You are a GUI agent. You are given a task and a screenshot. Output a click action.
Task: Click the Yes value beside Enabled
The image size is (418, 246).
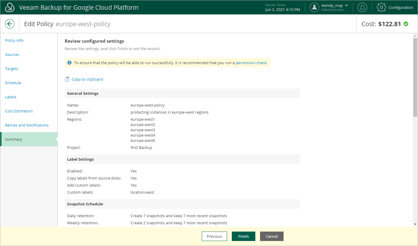click(134, 171)
